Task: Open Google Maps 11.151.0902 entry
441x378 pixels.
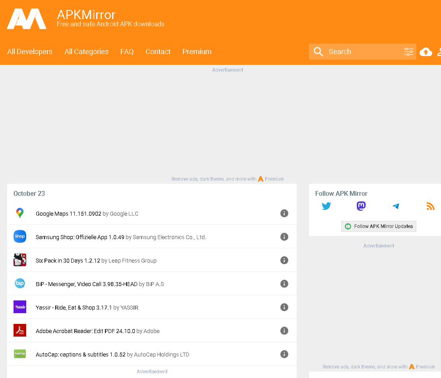Action: point(68,214)
